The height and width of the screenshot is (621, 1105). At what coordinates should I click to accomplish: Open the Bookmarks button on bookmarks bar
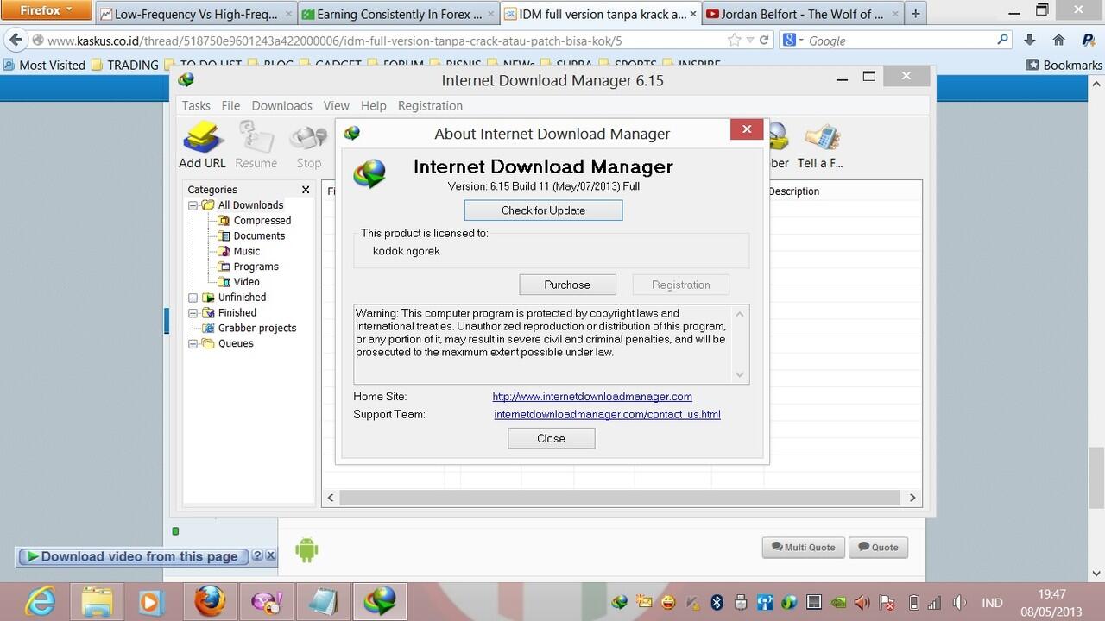click(1064, 65)
